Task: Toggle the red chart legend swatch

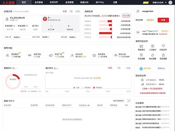Action: (x=94, y=88)
